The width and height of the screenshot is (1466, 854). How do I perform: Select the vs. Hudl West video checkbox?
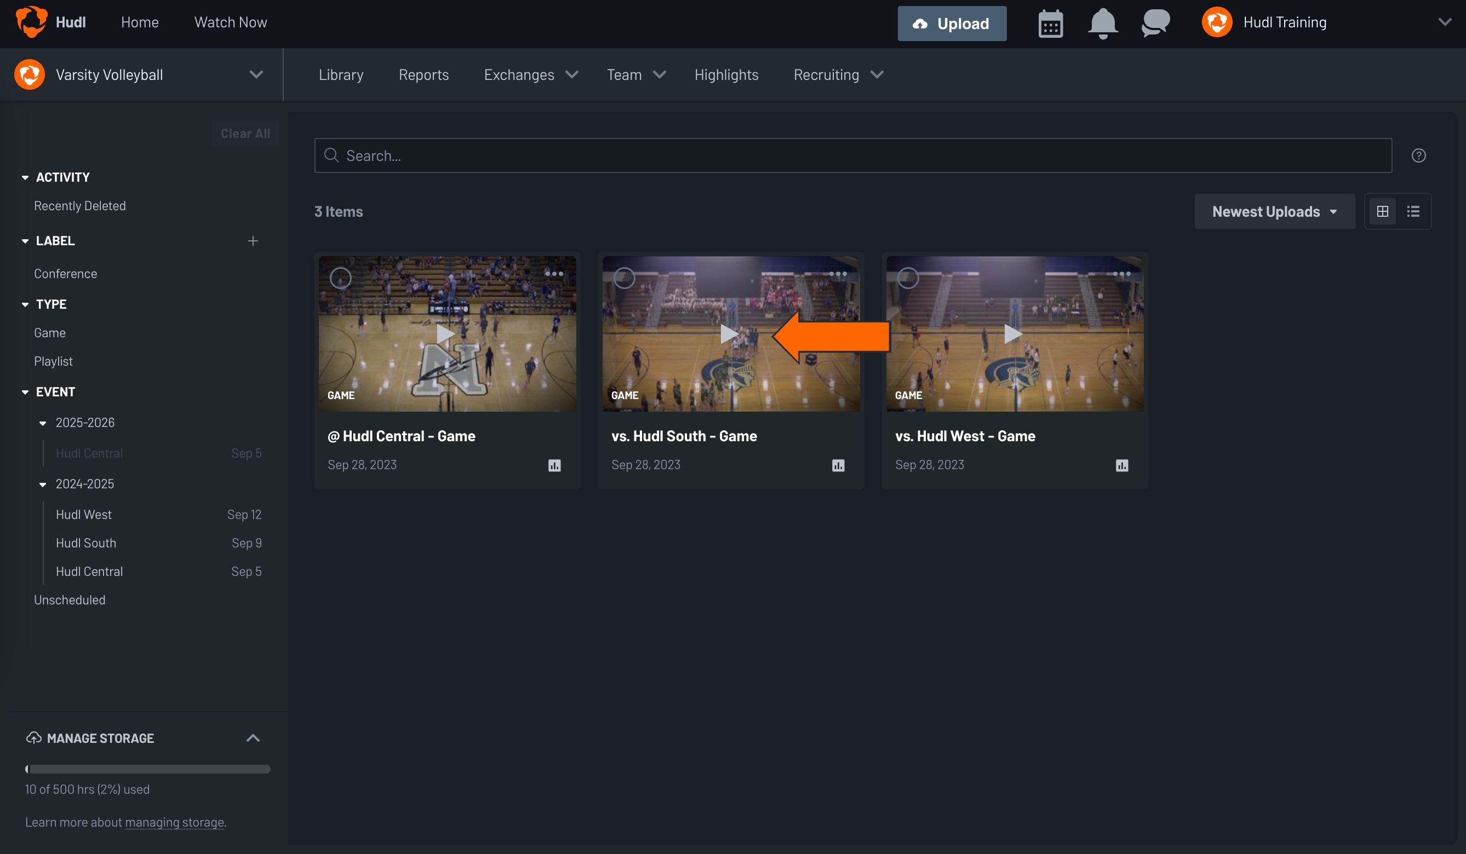pos(908,278)
